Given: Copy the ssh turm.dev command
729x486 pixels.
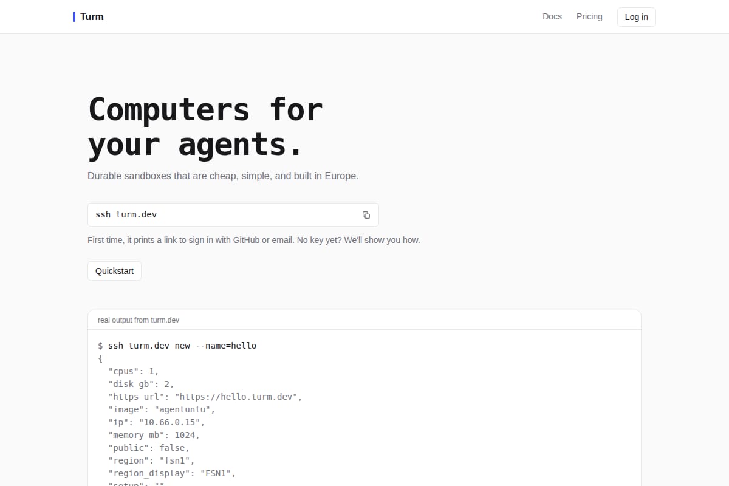Looking at the screenshot, I should pyautogui.click(x=366, y=215).
